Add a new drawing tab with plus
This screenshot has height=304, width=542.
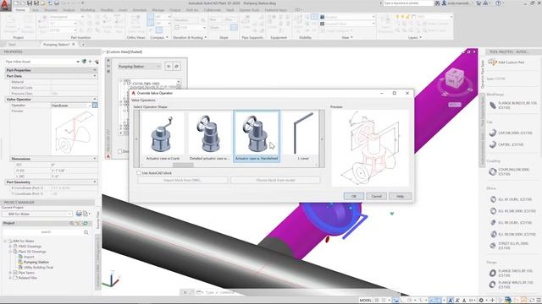click(x=83, y=45)
